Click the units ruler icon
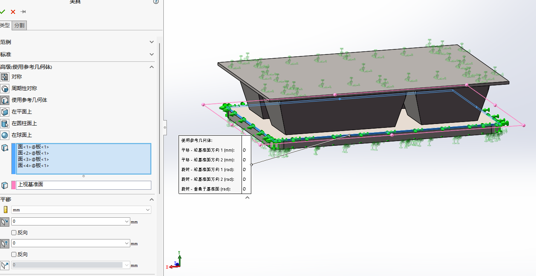 click(5, 210)
